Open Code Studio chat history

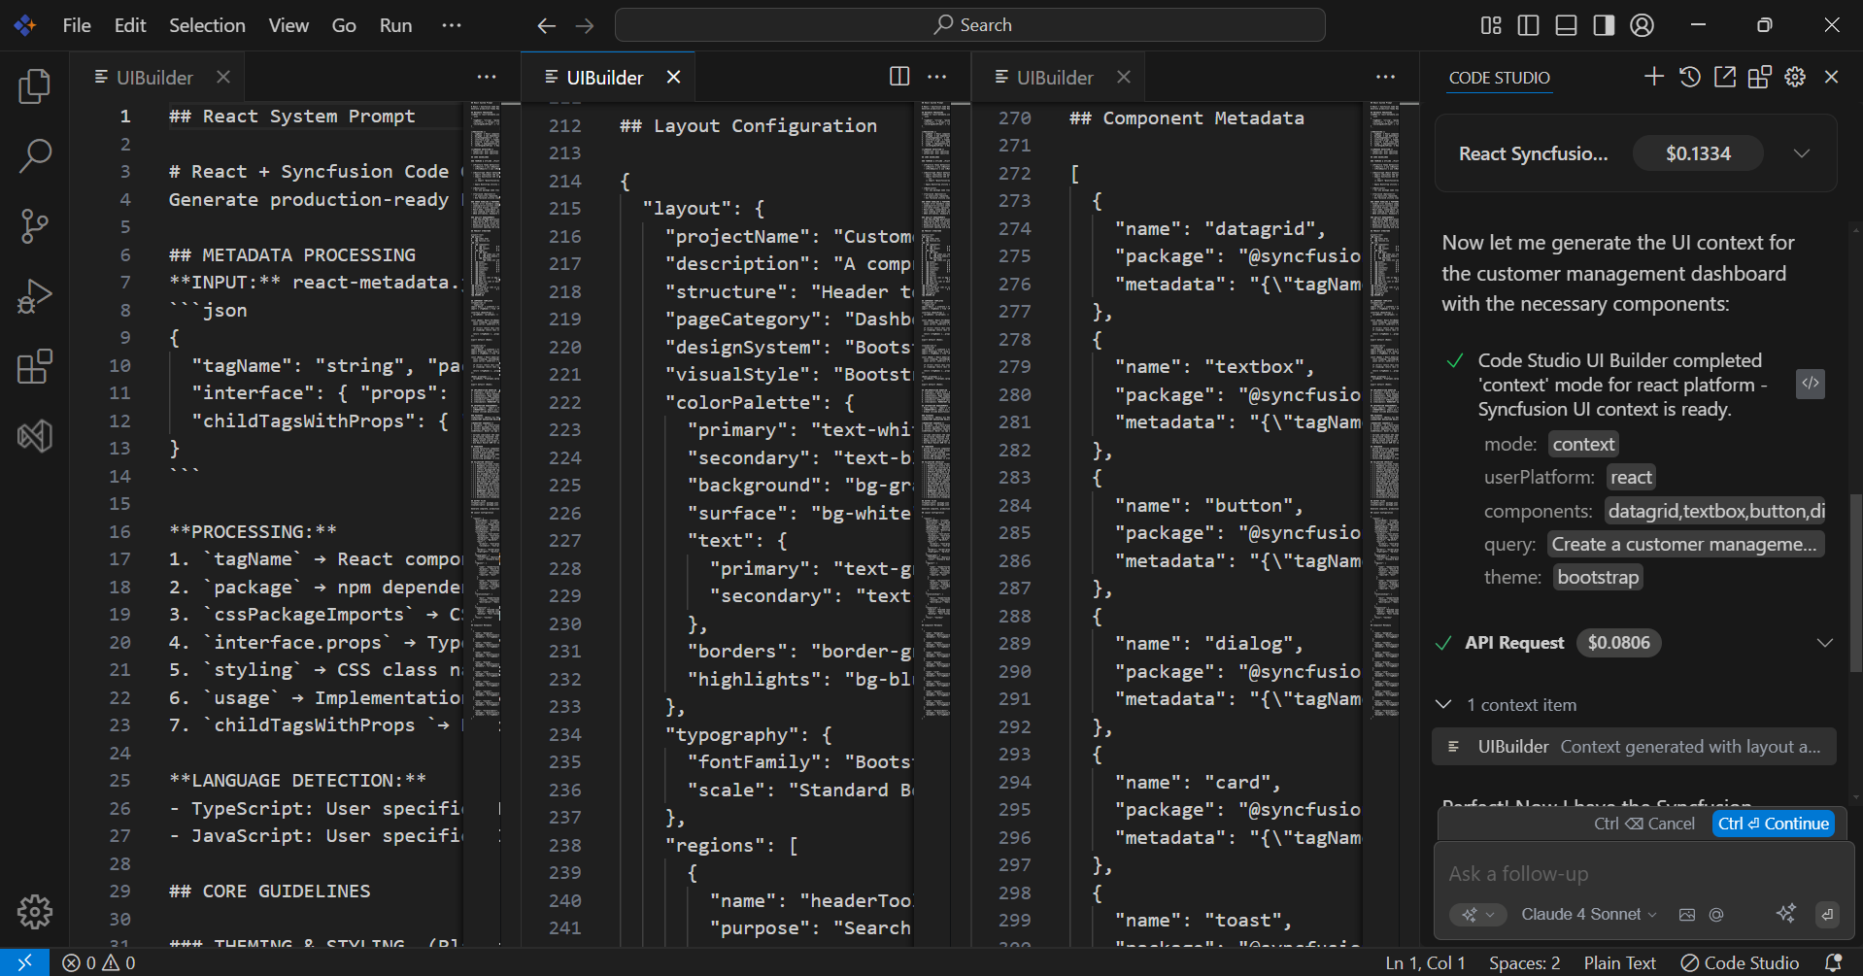pyautogui.click(x=1690, y=76)
